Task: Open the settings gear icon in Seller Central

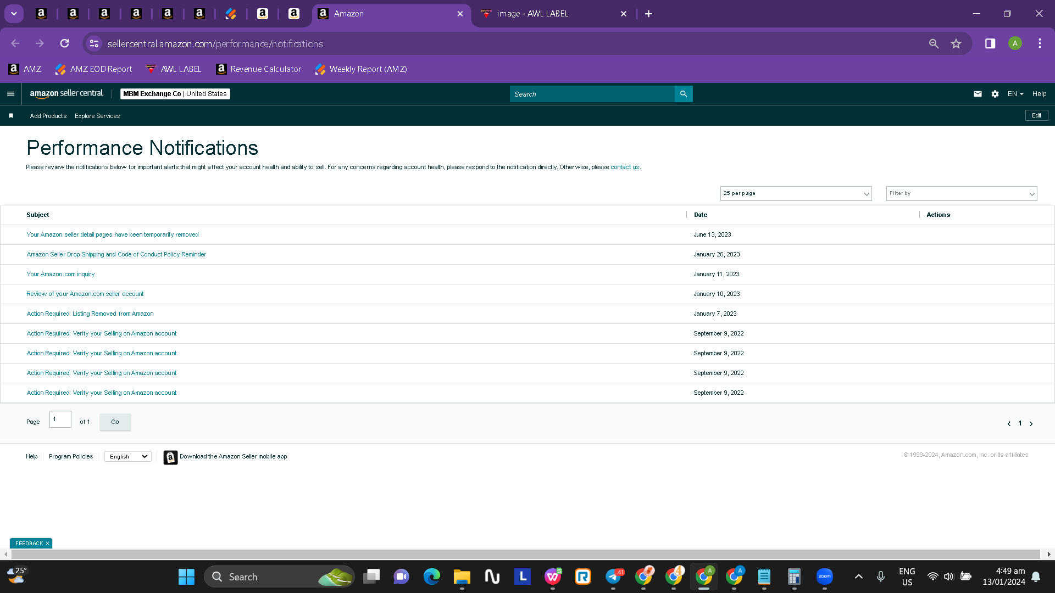Action: pyautogui.click(x=995, y=94)
